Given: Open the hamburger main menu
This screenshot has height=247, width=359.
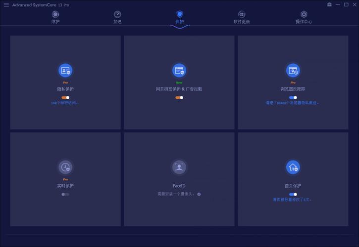Looking at the screenshot, I should pos(6,5).
